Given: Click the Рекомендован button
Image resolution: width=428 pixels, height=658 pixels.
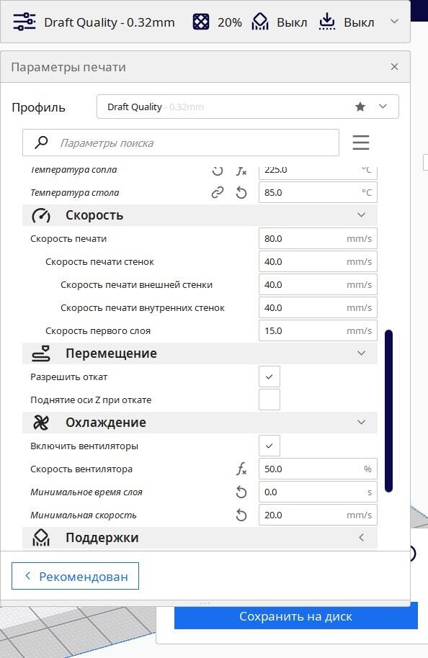Looking at the screenshot, I should (75, 576).
